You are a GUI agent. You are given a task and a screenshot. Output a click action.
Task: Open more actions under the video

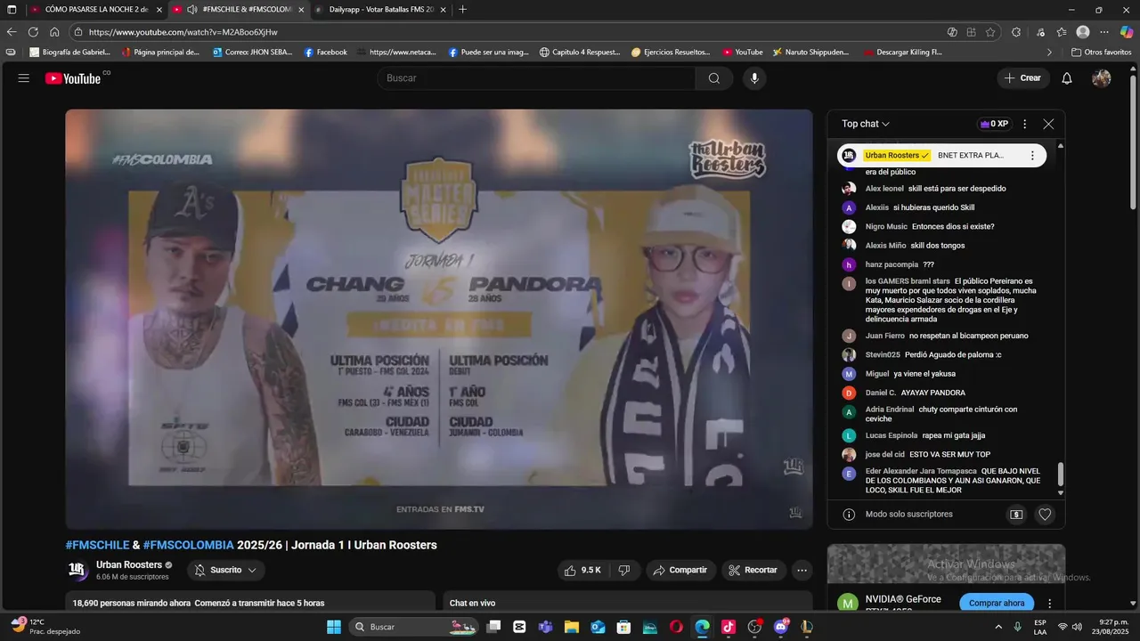pos(802,570)
